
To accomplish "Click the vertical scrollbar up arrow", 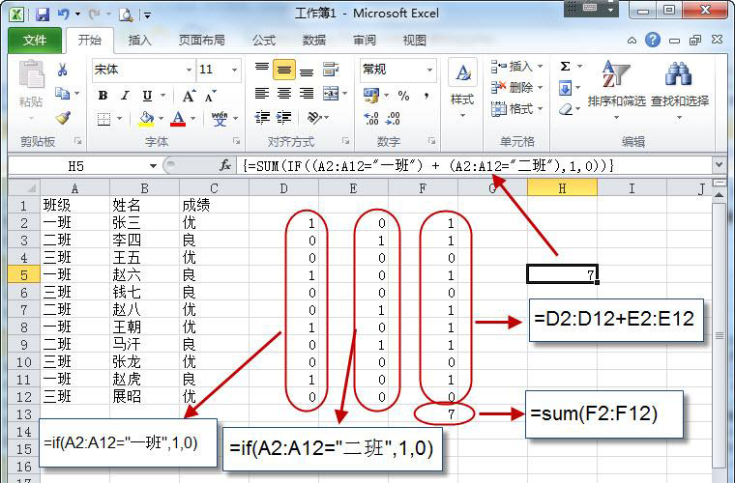I will (720, 194).
